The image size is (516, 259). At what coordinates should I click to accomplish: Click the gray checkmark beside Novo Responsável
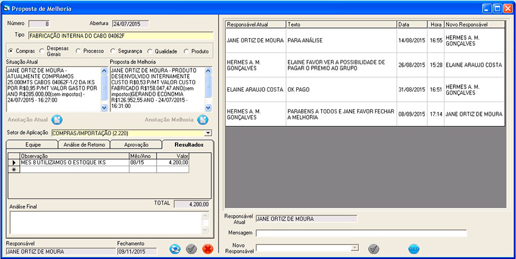coord(373,249)
